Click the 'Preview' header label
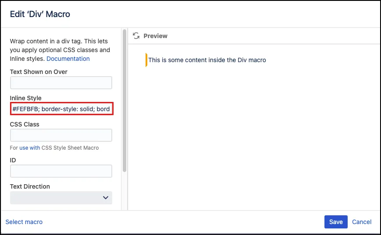This screenshot has width=381, height=235. [x=155, y=36]
